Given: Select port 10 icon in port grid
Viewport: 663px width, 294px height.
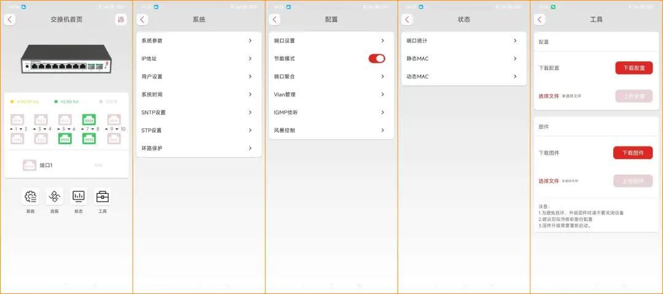Looking at the screenshot, I should [114, 138].
